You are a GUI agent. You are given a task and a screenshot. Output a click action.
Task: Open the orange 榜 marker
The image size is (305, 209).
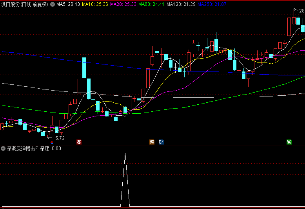[x=152, y=142]
